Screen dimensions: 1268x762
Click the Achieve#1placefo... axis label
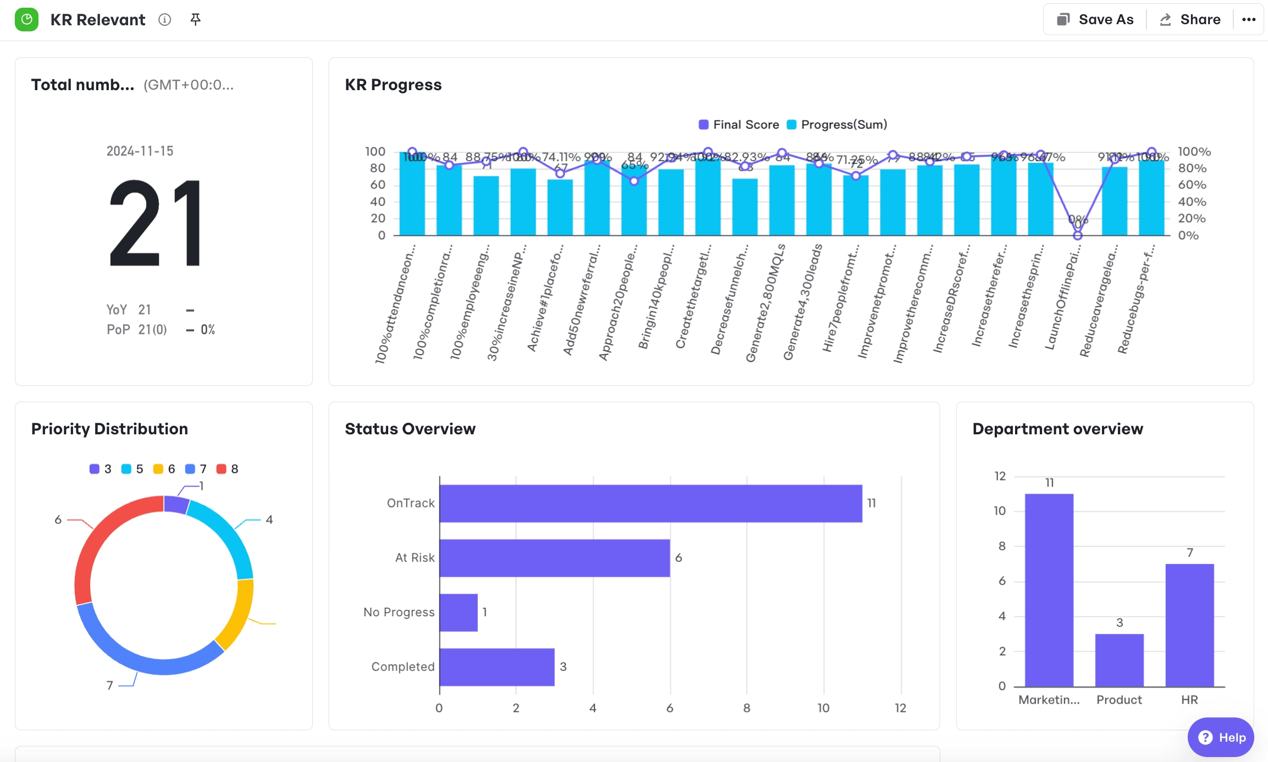click(545, 298)
